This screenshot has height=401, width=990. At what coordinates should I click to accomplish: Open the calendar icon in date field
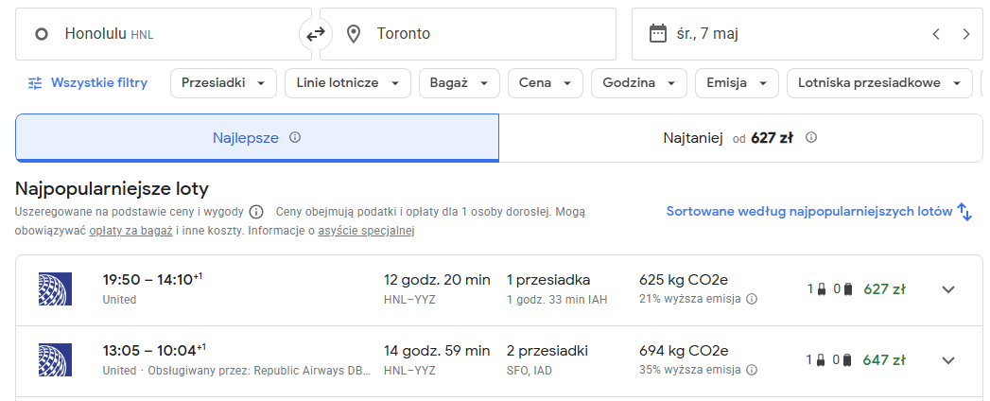point(658,33)
